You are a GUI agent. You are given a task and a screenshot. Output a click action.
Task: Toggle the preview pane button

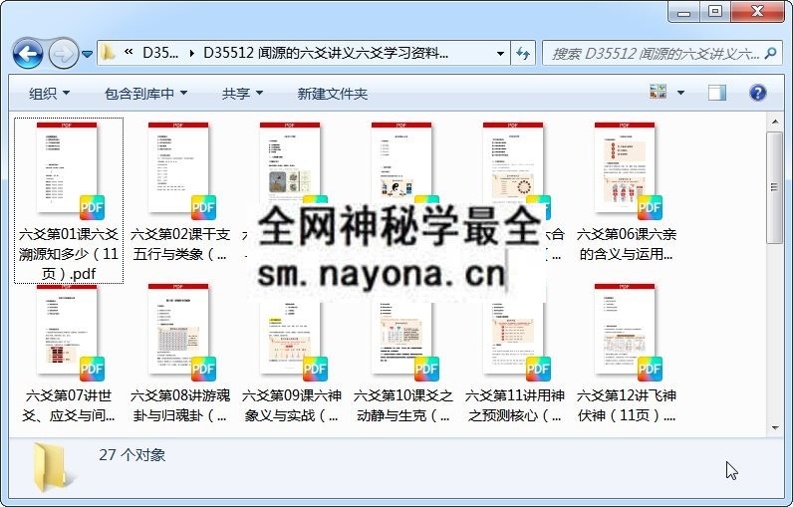(x=717, y=93)
